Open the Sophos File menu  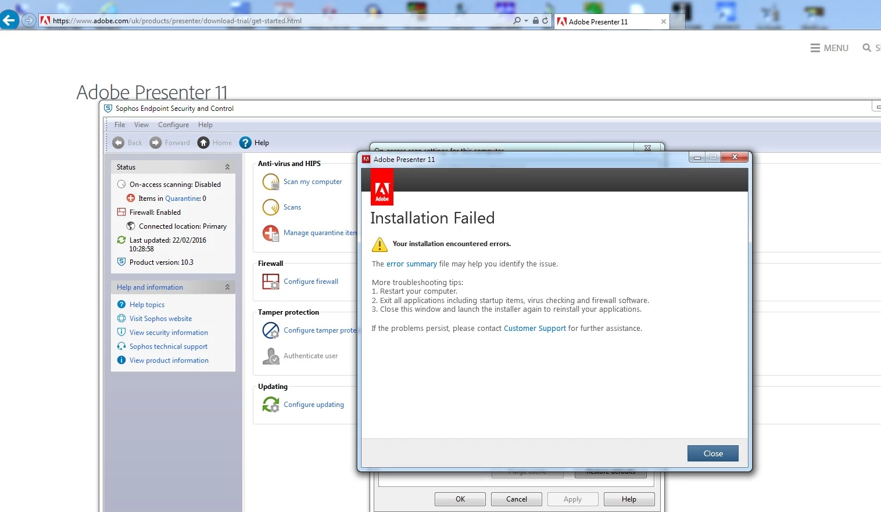(120, 125)
